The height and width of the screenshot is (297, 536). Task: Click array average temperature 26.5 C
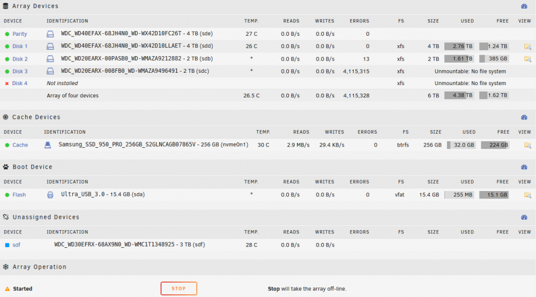click(251, 96)
